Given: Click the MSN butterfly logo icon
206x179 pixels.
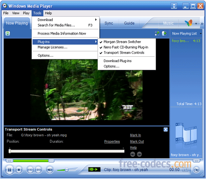Looking at the screenshot, I should point(189,23).
